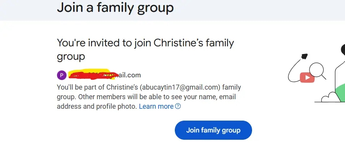
Task: Join Christine's family group with the blue button
Action: 213,130
